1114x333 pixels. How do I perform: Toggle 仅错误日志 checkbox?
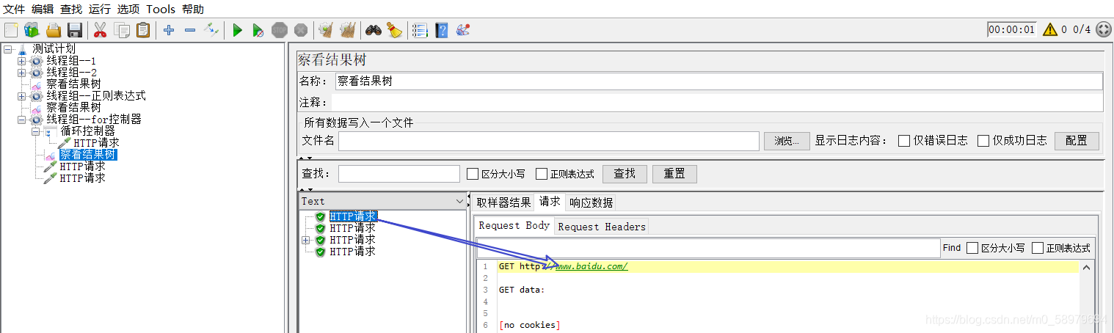(x=904, y=141)
